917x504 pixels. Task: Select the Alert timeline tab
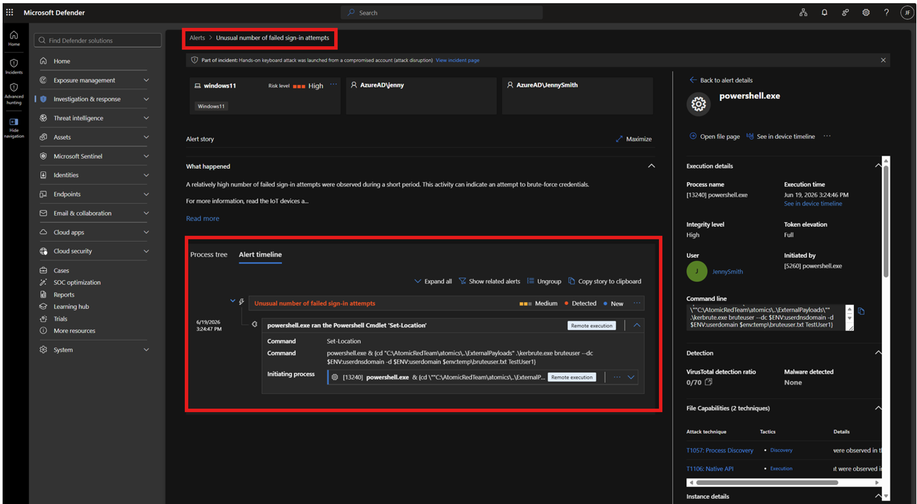(261, 254)
